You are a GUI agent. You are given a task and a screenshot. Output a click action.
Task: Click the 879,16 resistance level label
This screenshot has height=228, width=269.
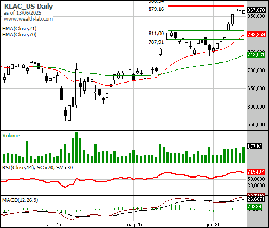click(x=156, y=9)
